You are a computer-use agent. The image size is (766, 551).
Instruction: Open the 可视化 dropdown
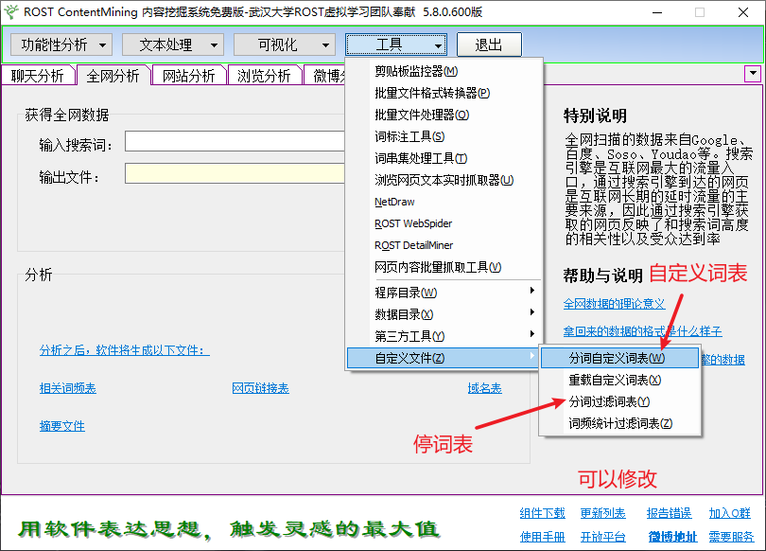285,44
